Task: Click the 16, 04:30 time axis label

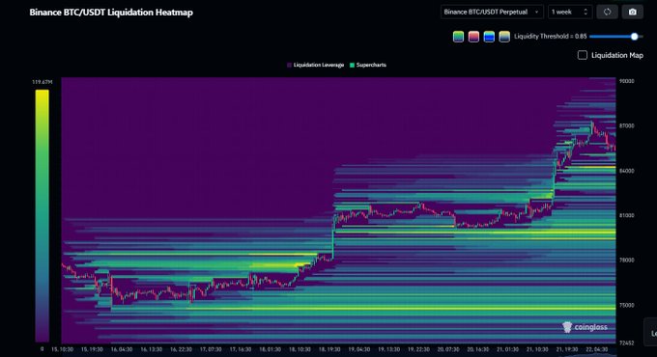Action: (122, 349)
